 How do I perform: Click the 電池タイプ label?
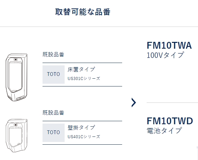coord(164,131)
